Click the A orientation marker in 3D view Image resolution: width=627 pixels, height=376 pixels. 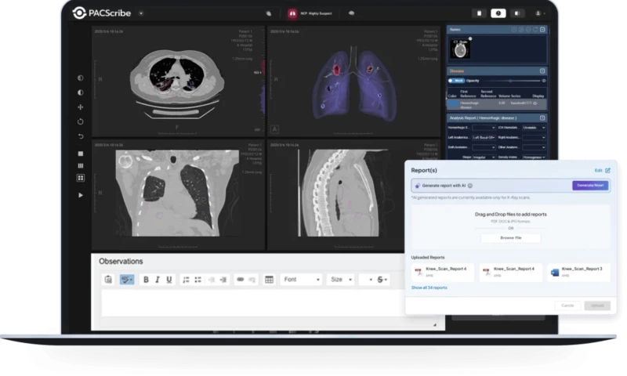(274, 129)
